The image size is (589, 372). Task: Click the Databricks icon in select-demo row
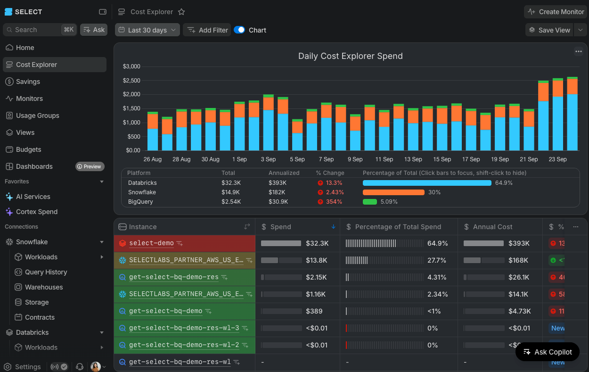[x=123, y=243]
